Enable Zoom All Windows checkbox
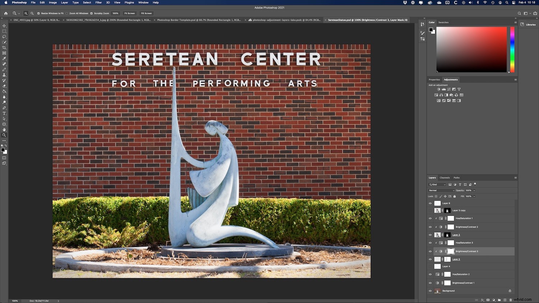This screenshot has height=303, width=539. [68, 13]
